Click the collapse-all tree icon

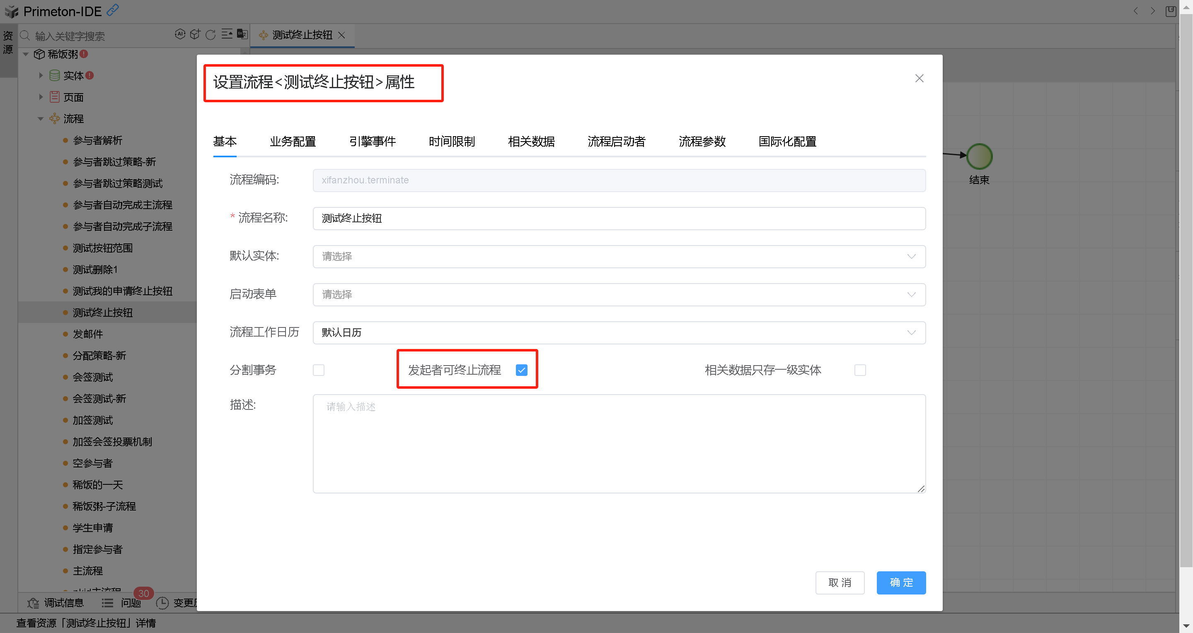pos(227,34)
